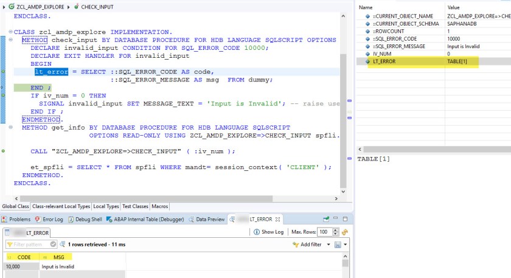Screen dimensions: 511x278
Task: Click the refresh icon beside Max. Rows
Action: (345, 232)
